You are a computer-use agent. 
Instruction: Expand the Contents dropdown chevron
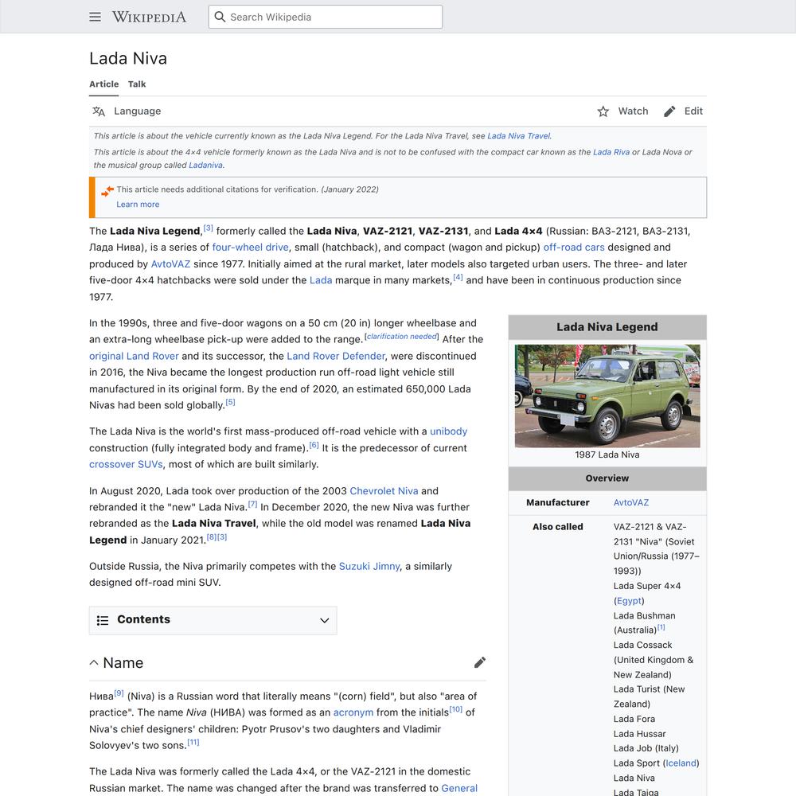325,620
